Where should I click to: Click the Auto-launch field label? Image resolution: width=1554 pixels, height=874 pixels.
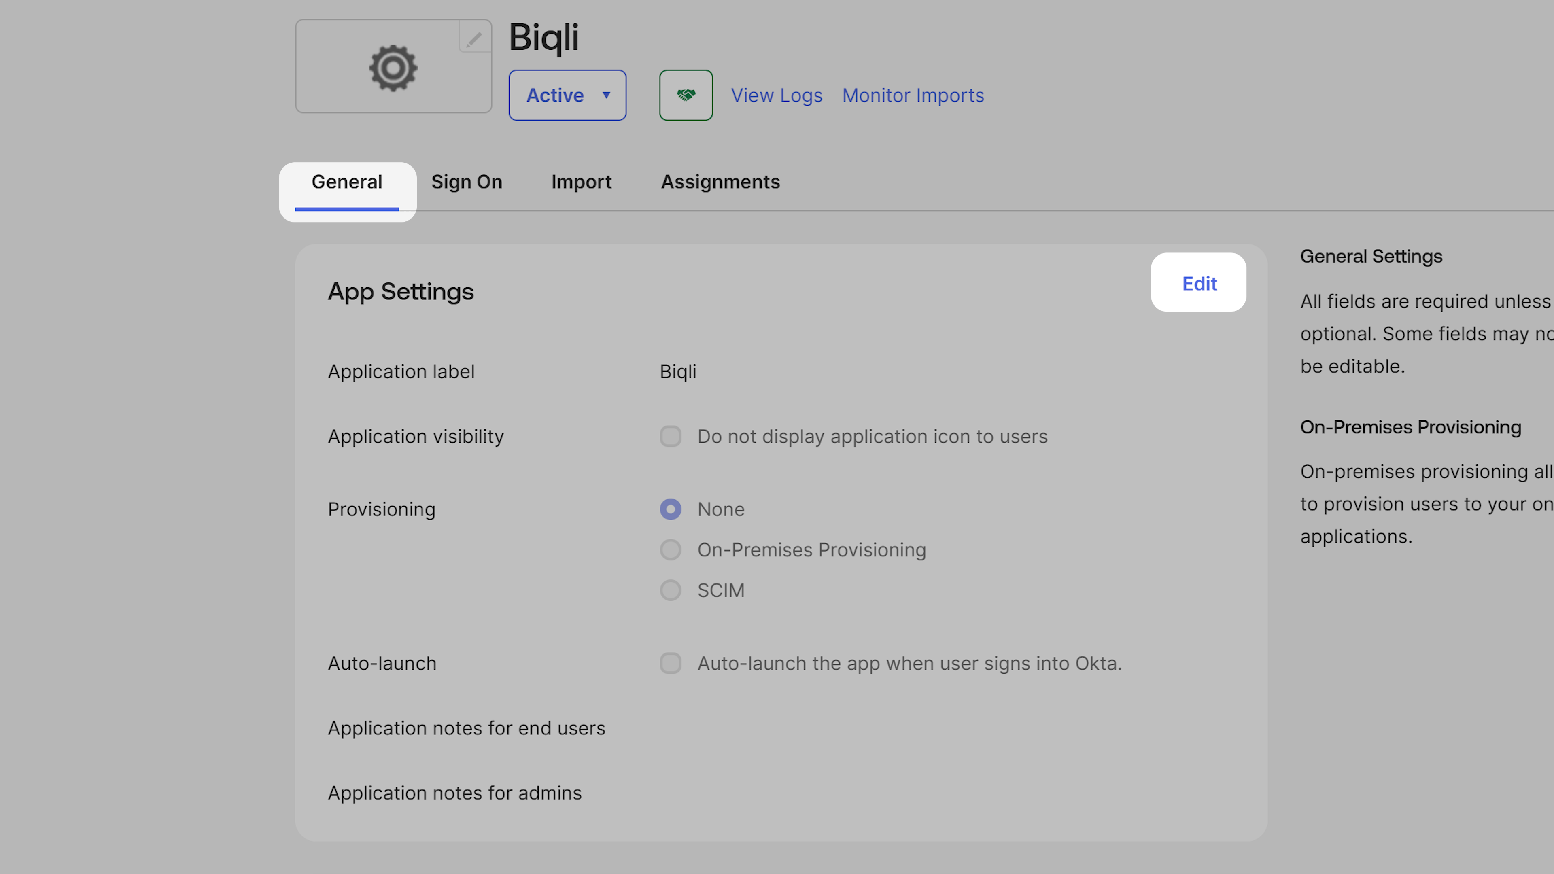tap(382, 663)
